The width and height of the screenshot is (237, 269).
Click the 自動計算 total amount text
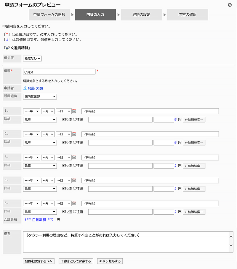click(39, 220)
